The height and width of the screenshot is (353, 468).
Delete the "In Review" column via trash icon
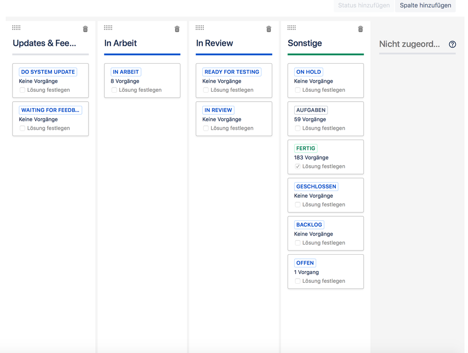(269, 29)
